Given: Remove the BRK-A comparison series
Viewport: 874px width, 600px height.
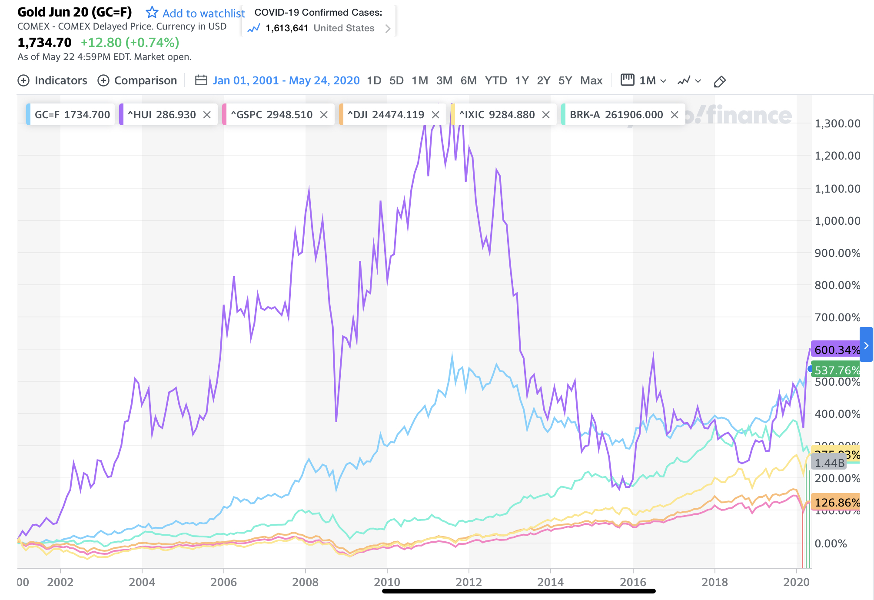Looking at the screenshot, I should (x=675, y=115).
